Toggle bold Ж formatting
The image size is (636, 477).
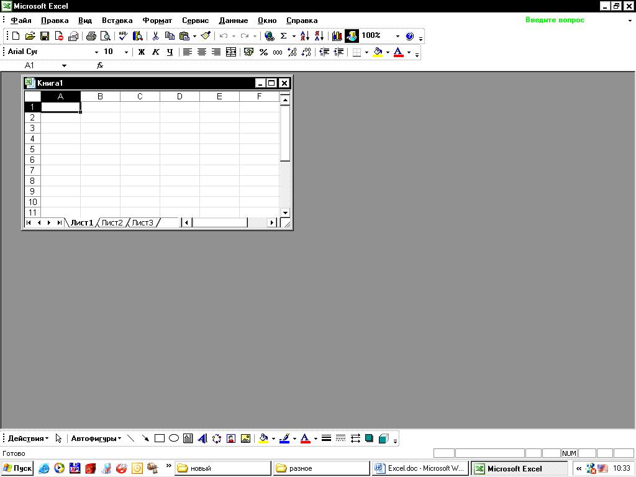141,52
